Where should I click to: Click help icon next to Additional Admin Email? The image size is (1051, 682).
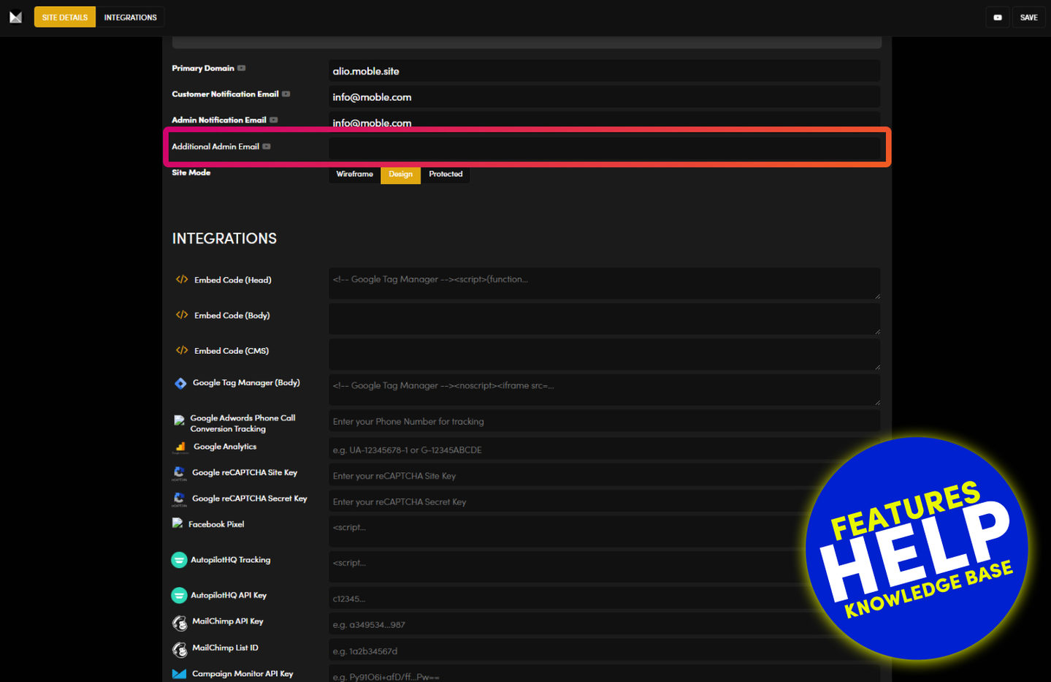(267, 146)
